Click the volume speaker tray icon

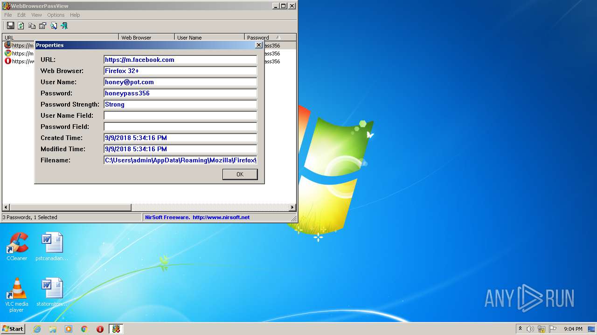(x=530, y=329)
